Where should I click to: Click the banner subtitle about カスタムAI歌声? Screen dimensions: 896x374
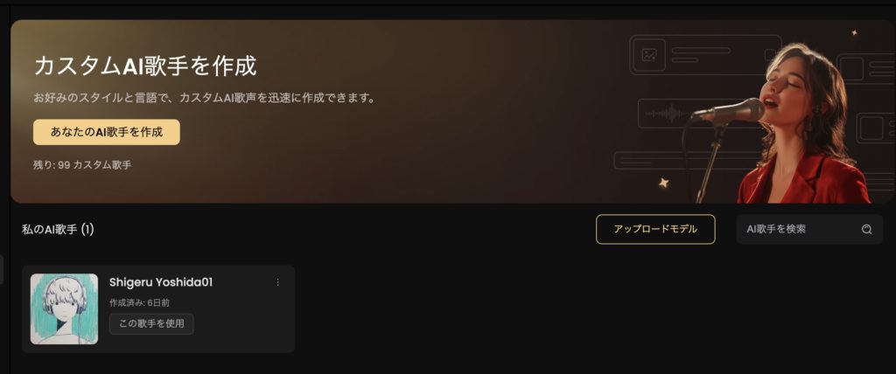(x=205, y=98)
